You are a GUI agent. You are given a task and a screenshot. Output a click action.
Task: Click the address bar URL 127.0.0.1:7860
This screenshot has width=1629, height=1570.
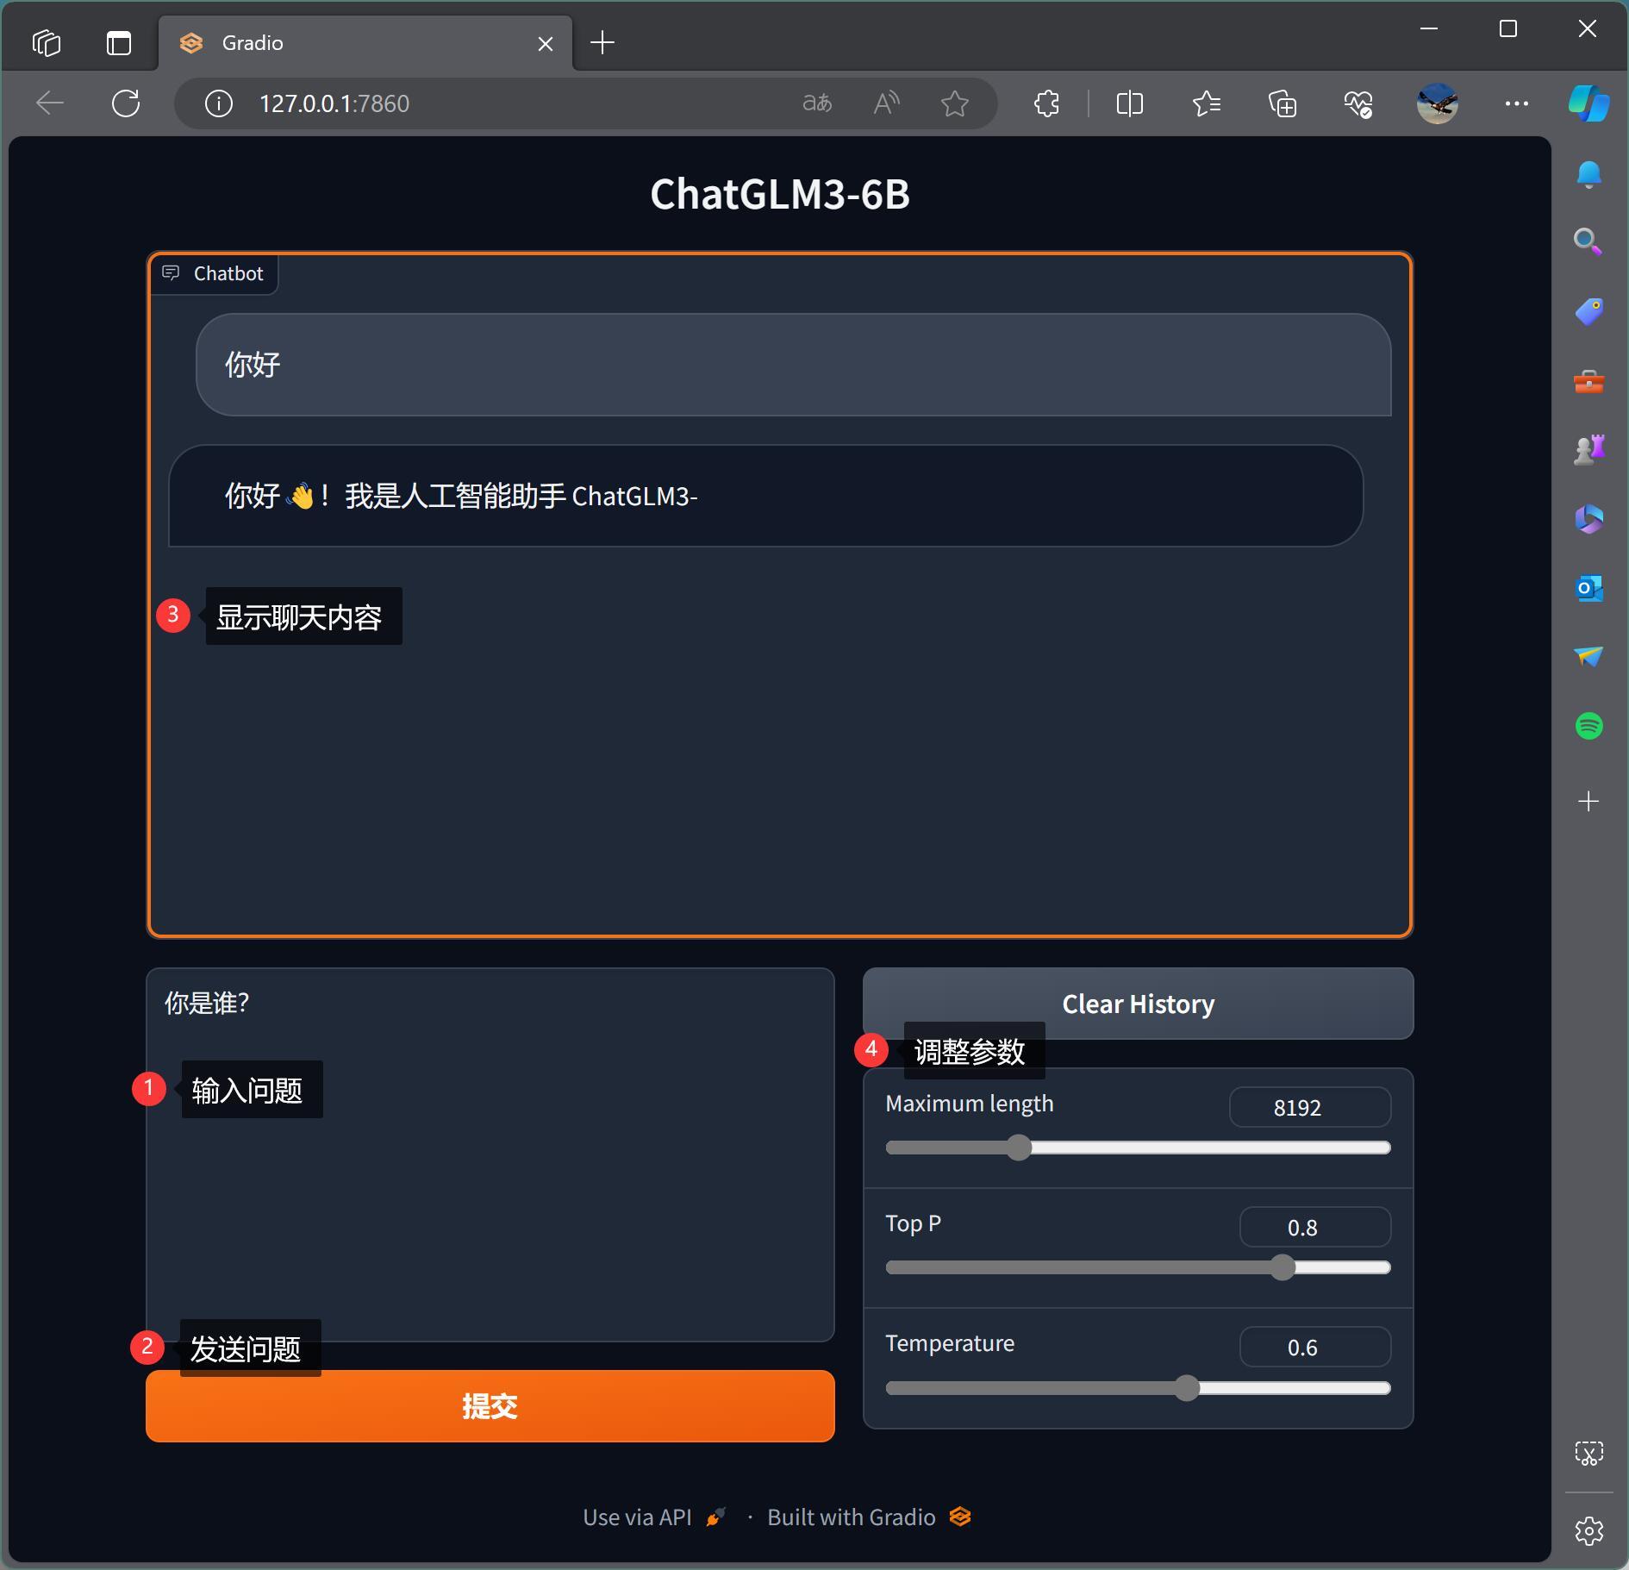coord(334,103)
